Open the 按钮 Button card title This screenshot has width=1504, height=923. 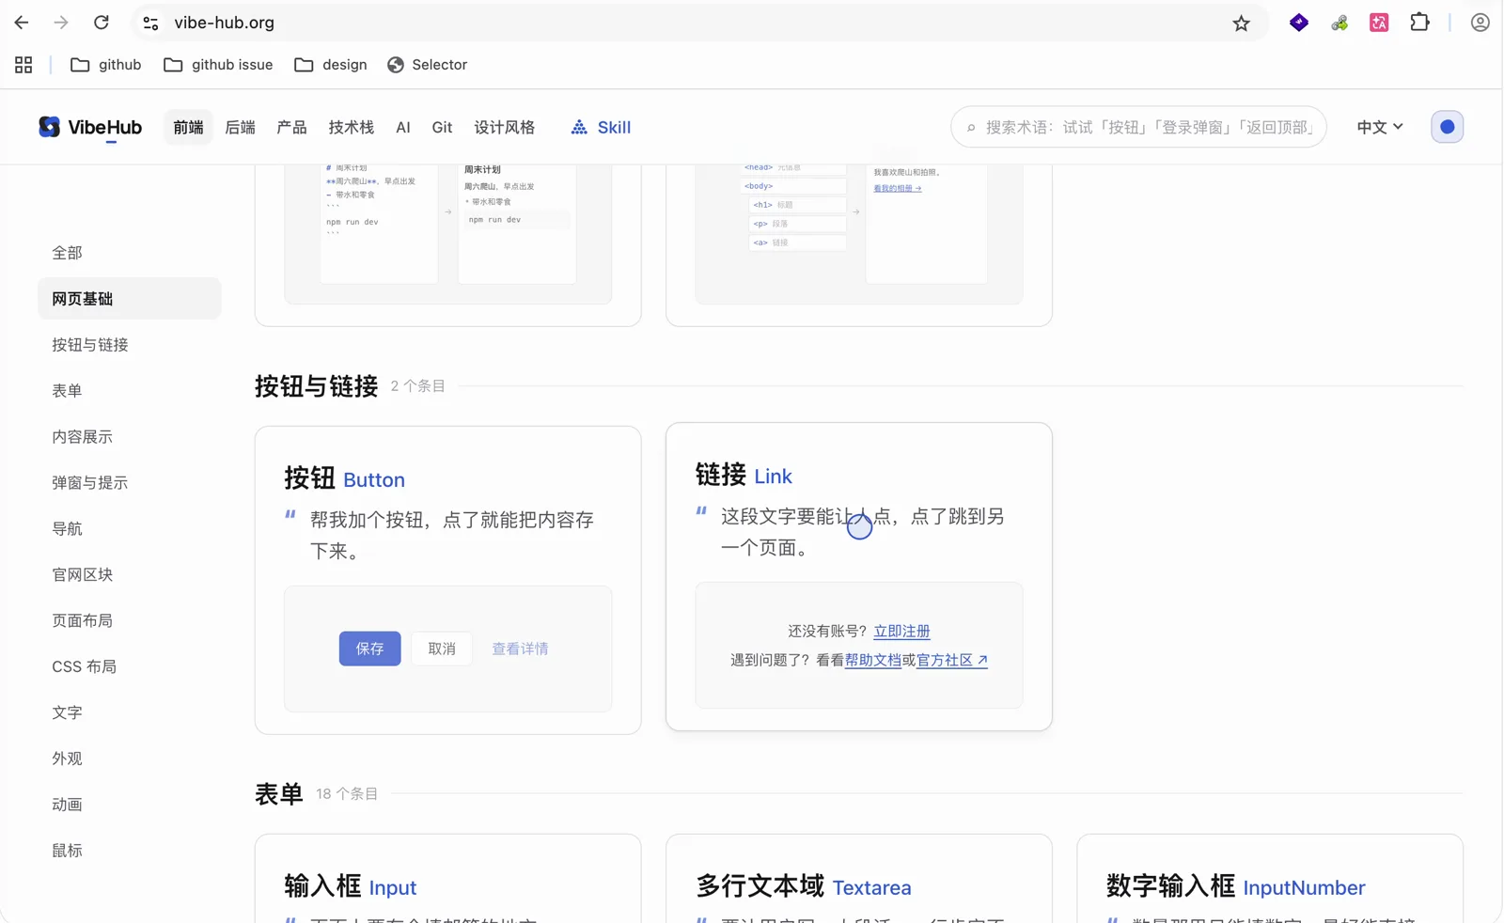345,478
